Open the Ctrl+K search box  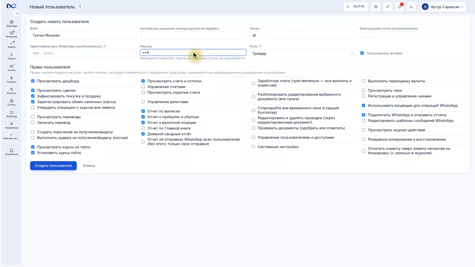tap(356, 7)
